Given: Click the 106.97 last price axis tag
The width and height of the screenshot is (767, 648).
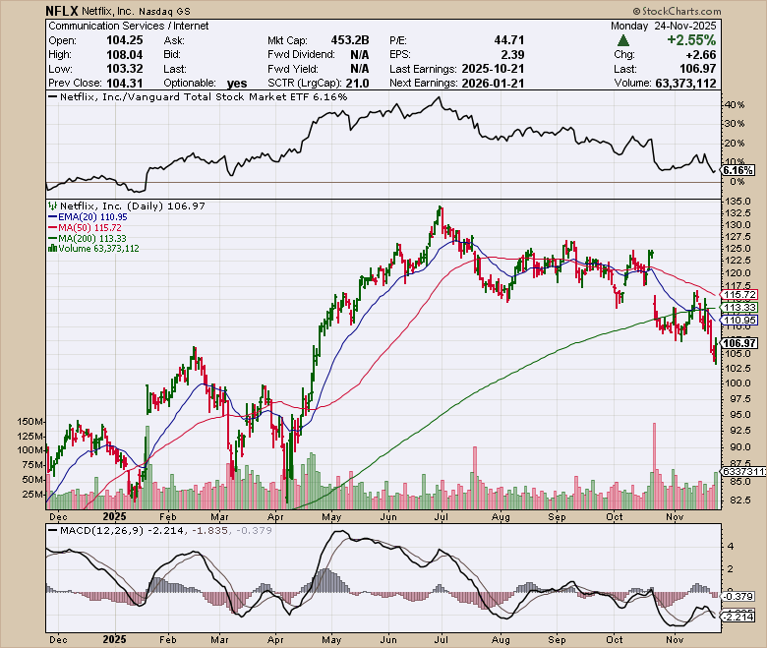Looking at the screenshot, I should (x=740, y=343).
